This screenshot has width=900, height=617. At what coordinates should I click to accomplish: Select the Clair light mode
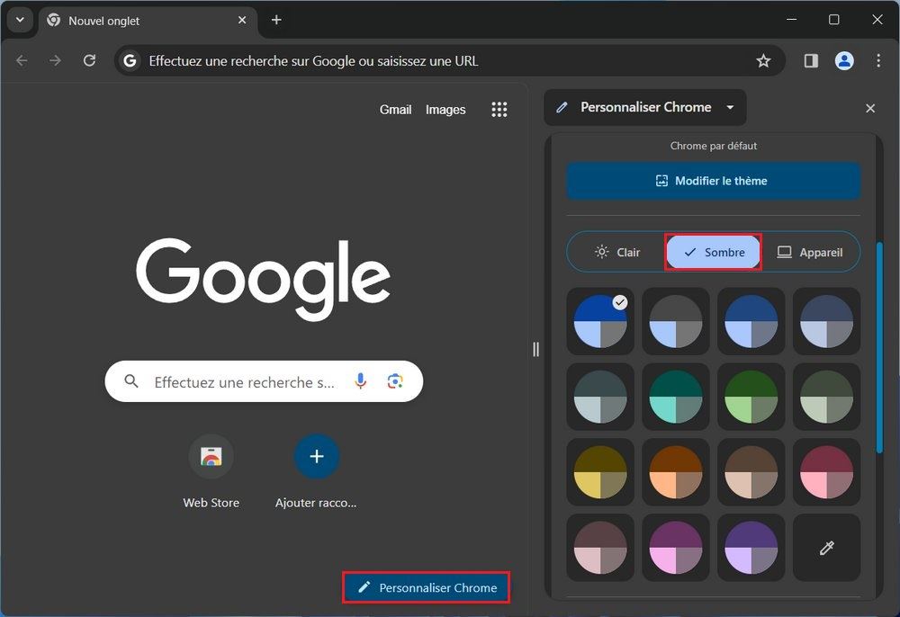click(x=617, y=252)
